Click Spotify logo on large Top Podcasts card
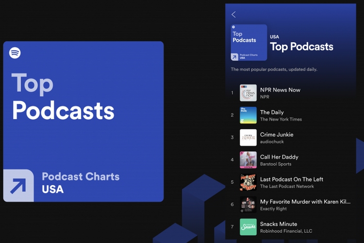The height and width of the screenshot is (243, 364). pos(15,53)
